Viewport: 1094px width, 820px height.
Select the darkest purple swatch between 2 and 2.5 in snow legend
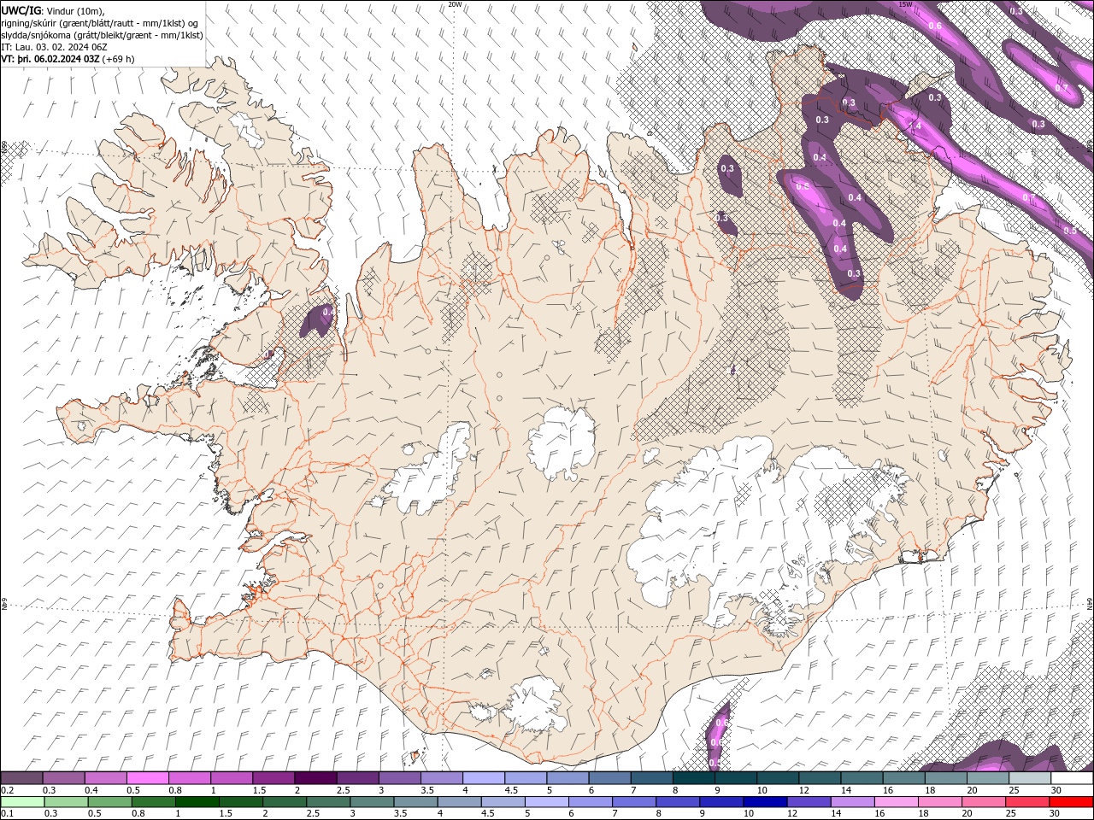point(315,778)
